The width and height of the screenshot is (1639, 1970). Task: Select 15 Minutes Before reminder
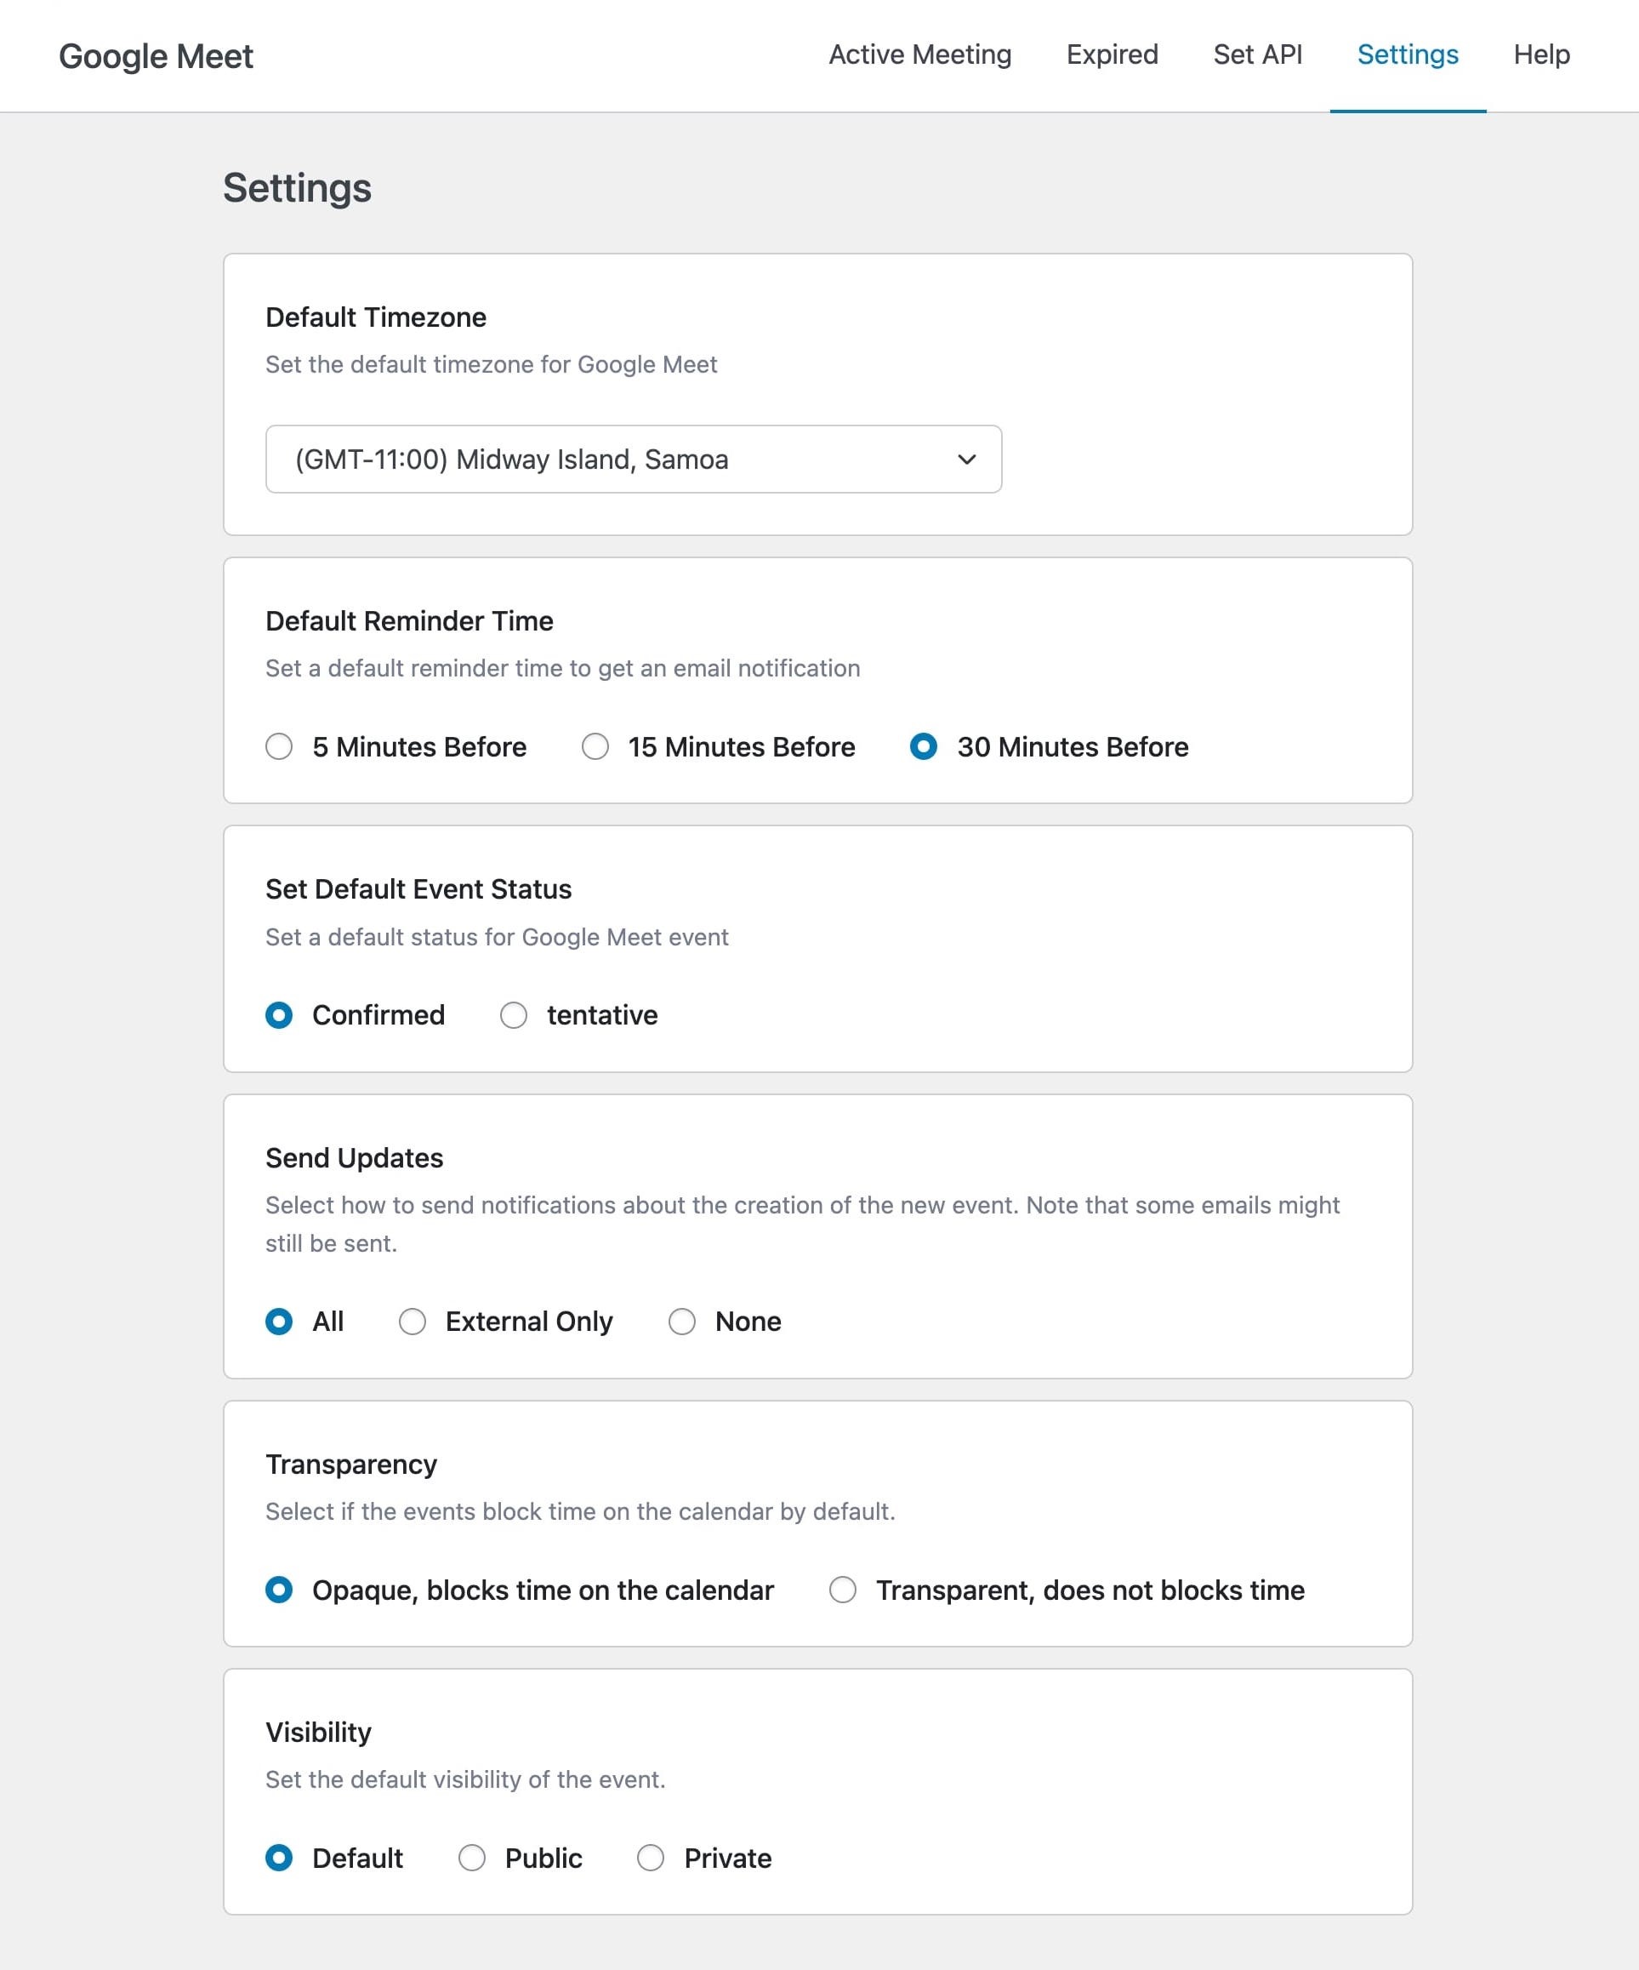pos(595,746)
